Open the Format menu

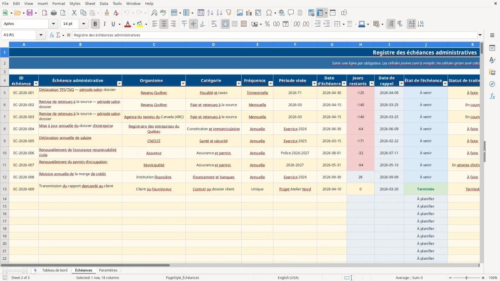pyautogui.click(x=58, y=3)
